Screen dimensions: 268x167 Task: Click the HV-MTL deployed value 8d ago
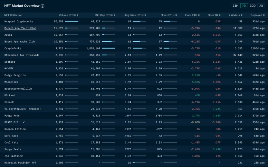click(x=260, y=68)
